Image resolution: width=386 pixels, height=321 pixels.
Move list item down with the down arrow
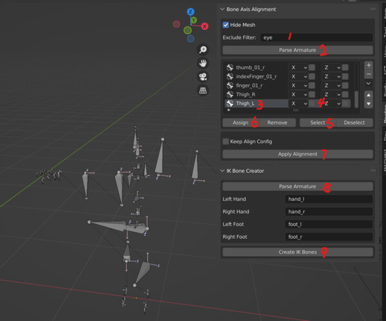(x=369, y=104)
